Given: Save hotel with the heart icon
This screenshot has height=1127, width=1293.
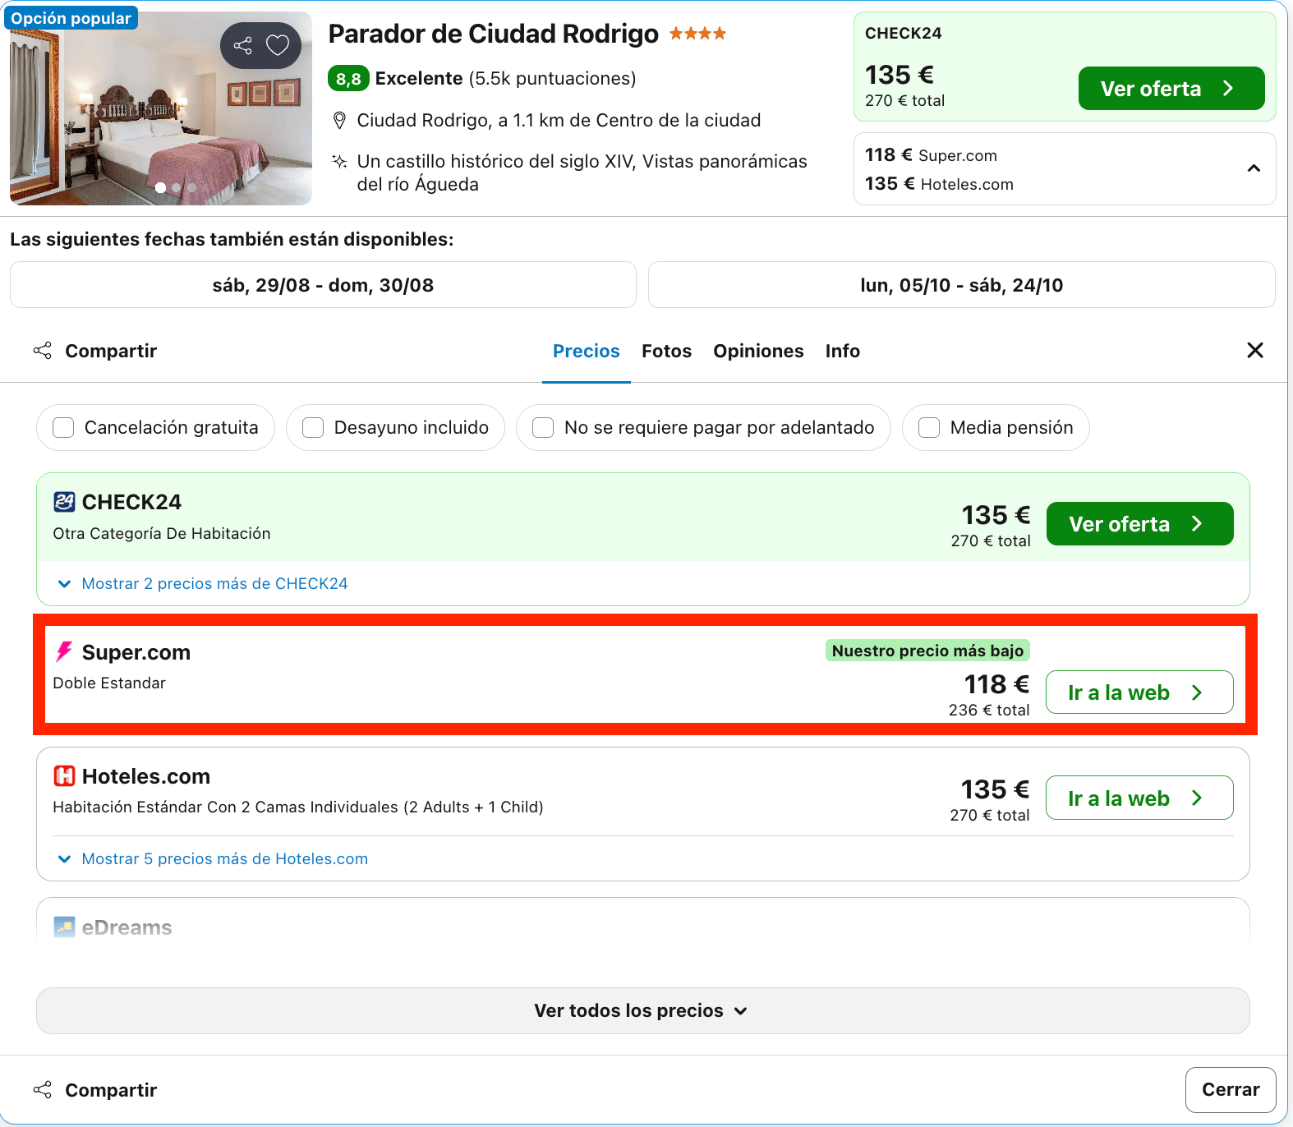Looking at the screenshot, I should pyautogui.click(x=278, y=45).
